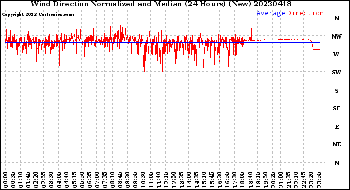The width and height of the screenshot is (350, 190).
Task: Click the Copyright 2023 Cartronics.com text
Action: [38, 14]
